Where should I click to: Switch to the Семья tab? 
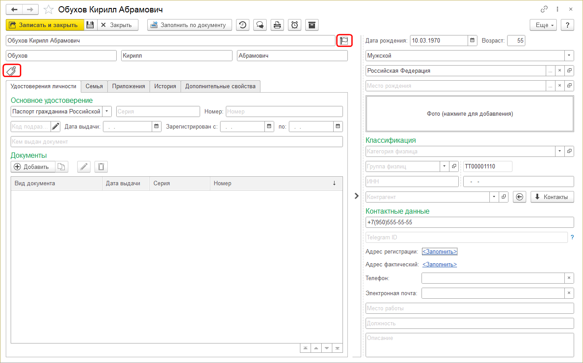pyautogui.click(x=94, y=86)
